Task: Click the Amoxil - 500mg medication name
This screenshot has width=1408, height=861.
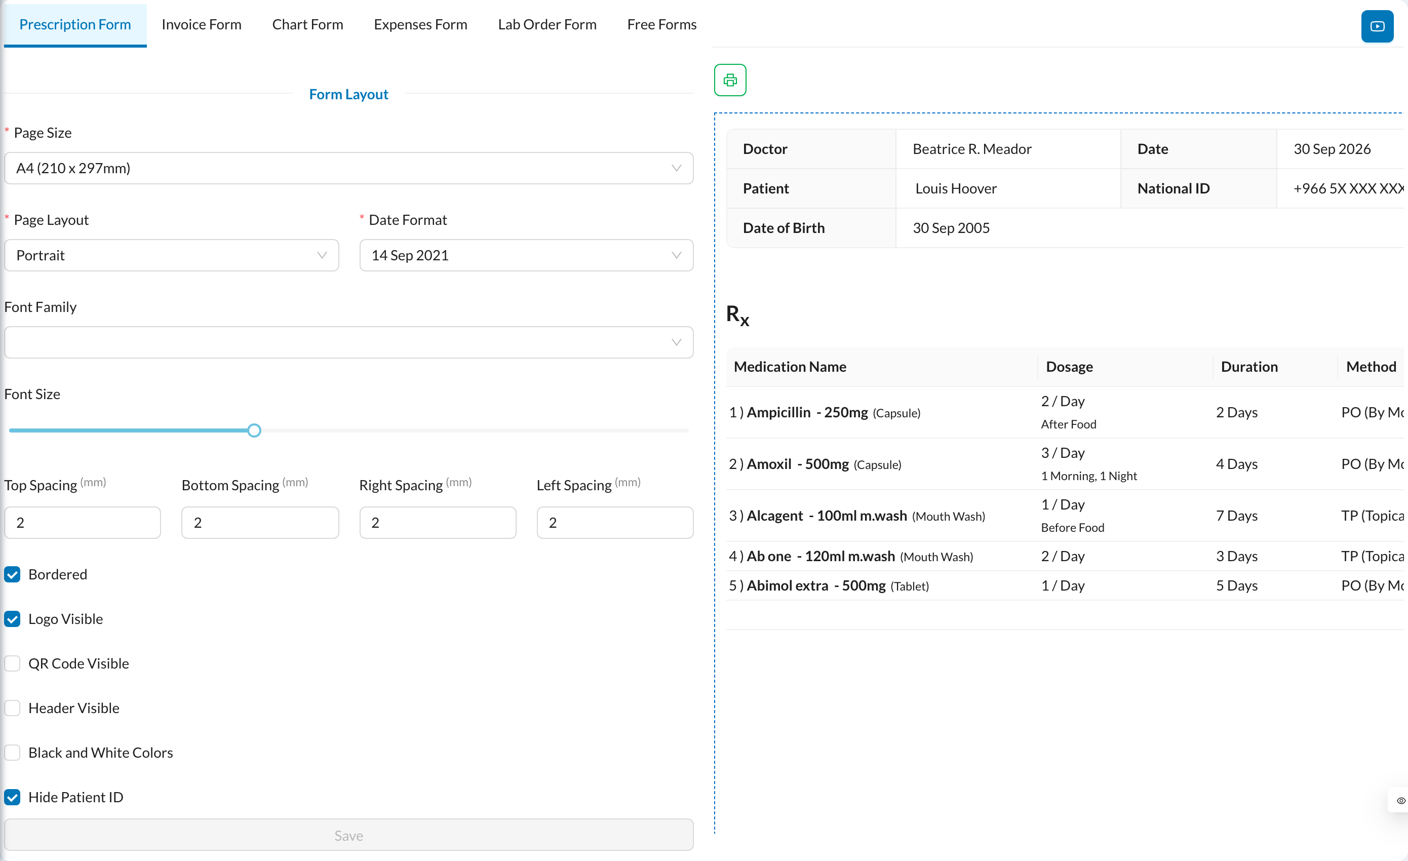Action: pyautogui.click(x=797, y=464)
